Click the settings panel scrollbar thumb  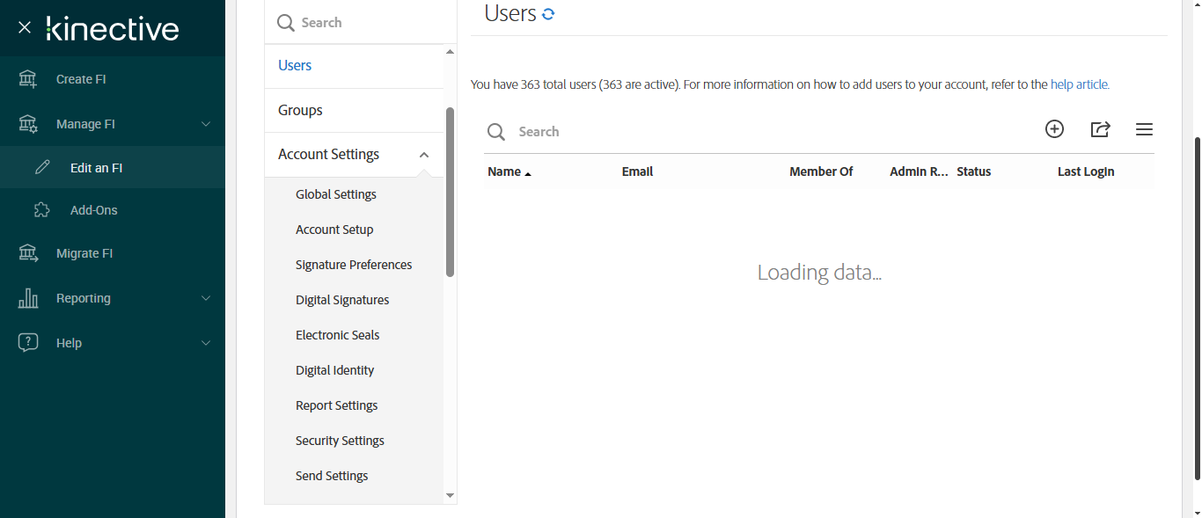451,192
